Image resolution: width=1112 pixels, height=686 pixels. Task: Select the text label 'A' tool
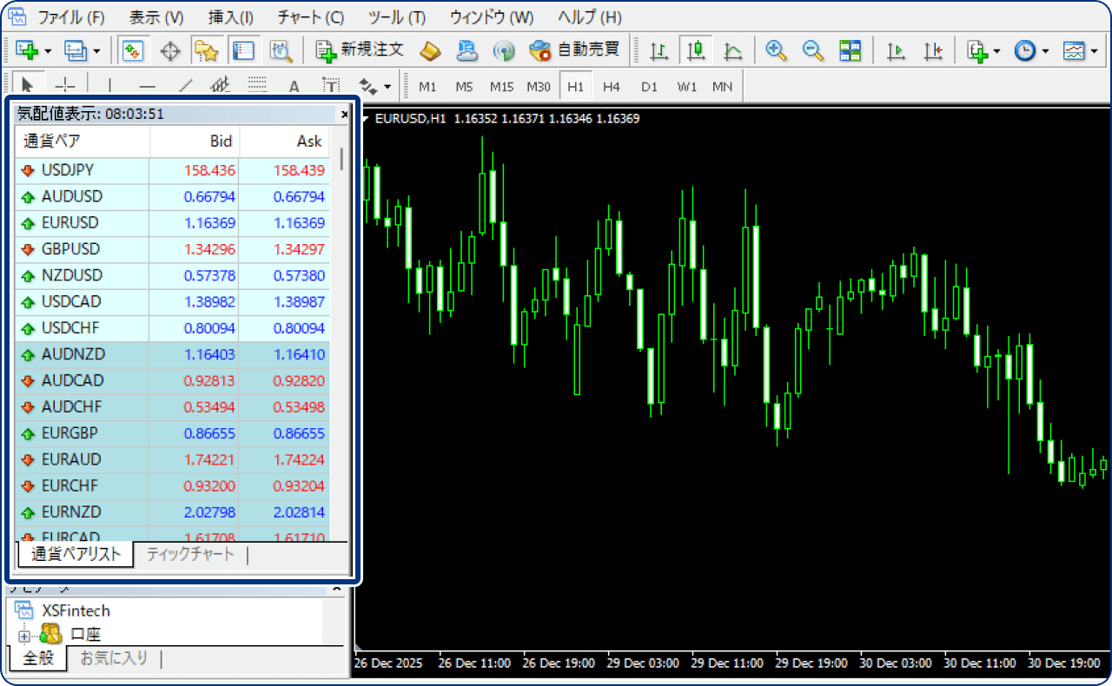click(294, 86)
